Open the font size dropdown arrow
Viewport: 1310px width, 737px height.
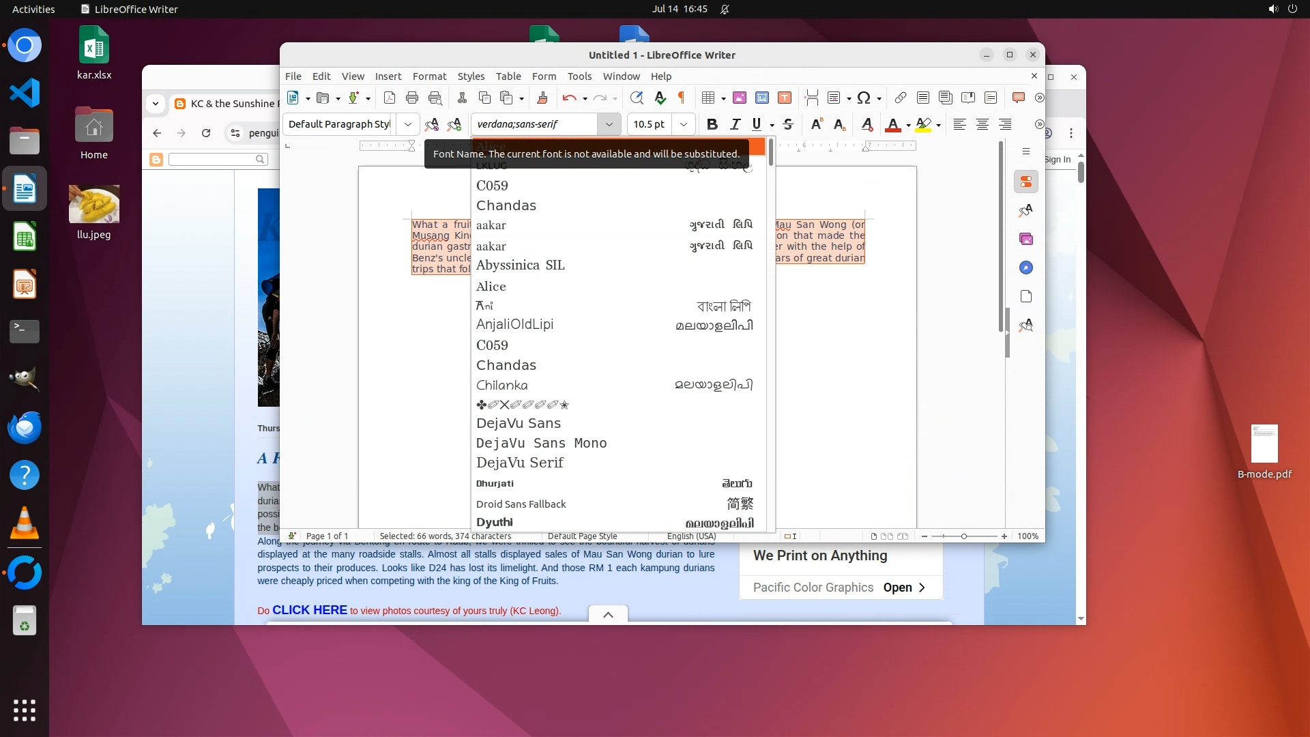[x=683, y=124]
